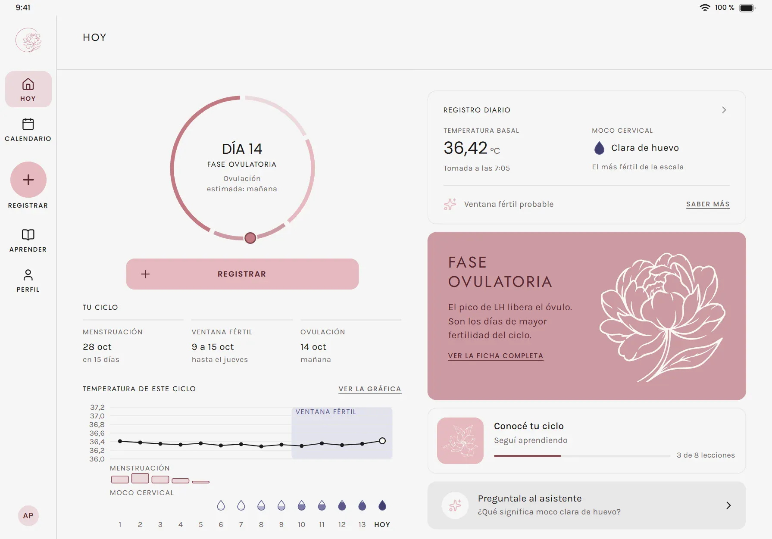Open the Hoy home tab
Viewport: 772px width, 539px height.
pos(28,89)
